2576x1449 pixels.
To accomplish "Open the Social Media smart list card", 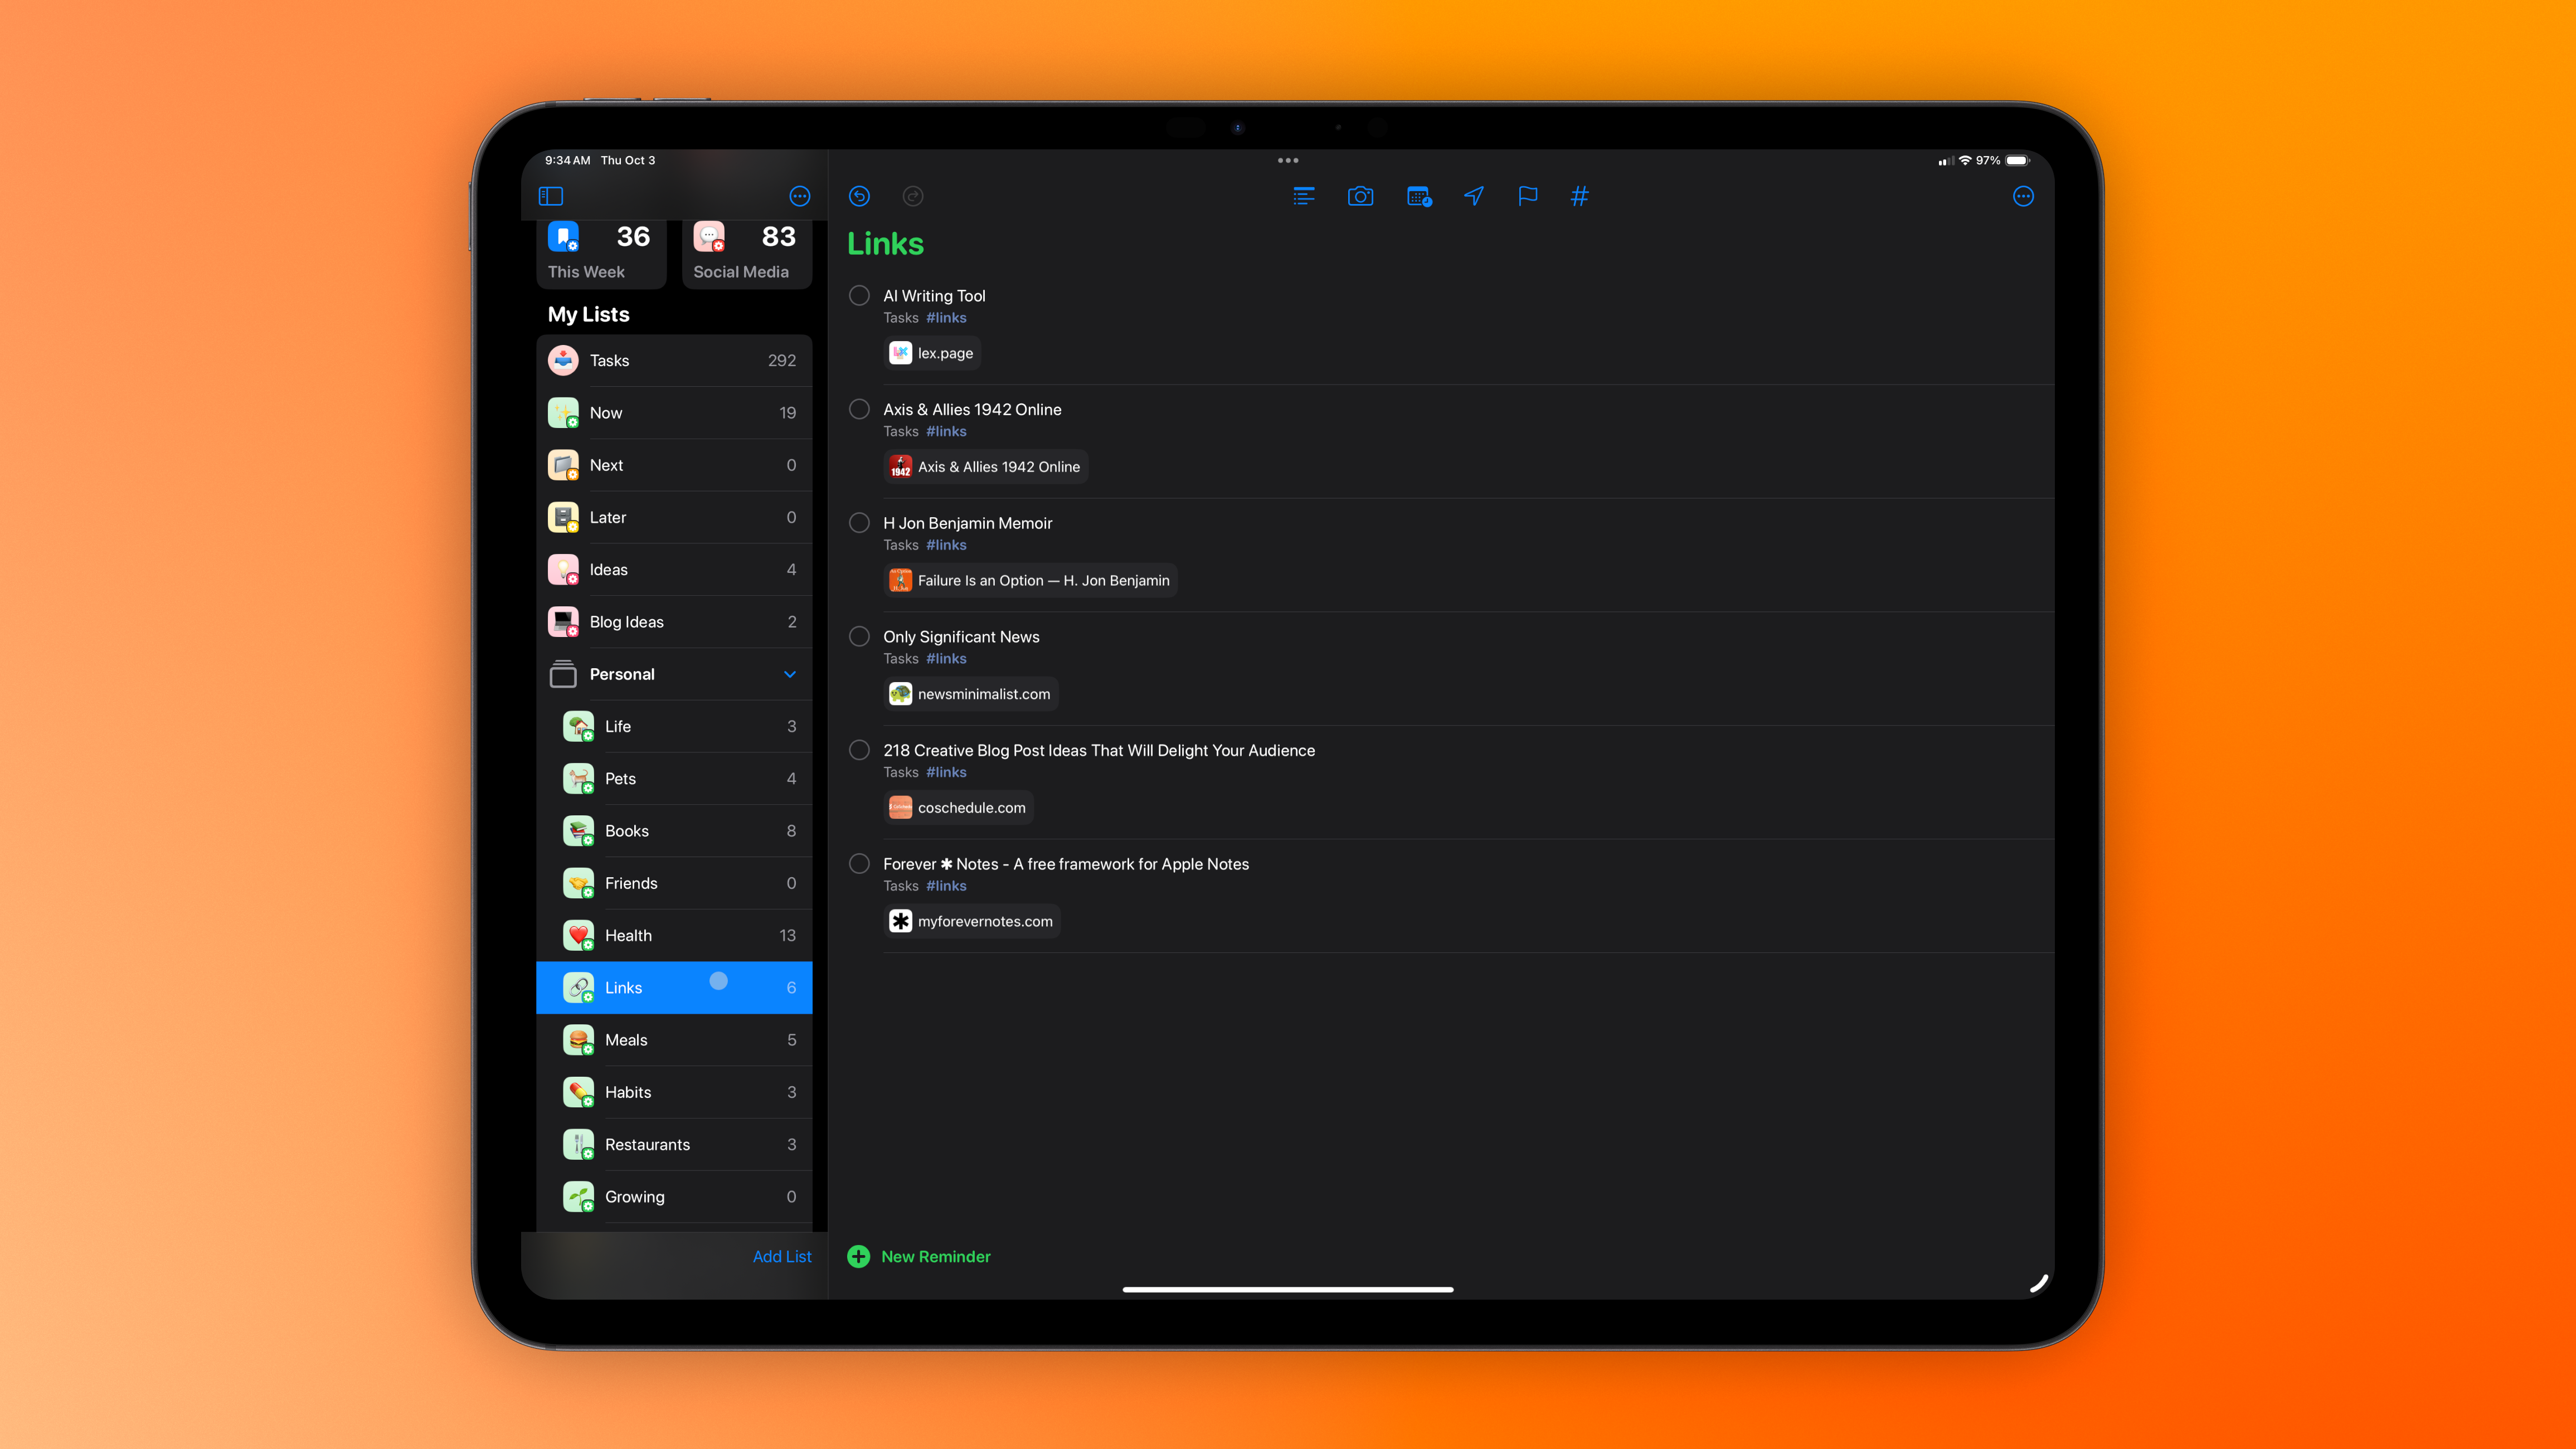I will coord(746,253).
